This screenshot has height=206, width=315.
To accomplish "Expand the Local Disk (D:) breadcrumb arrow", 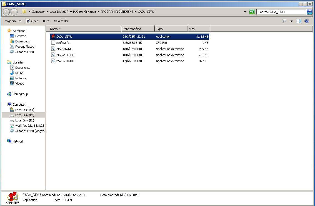I will coord(71,12).
